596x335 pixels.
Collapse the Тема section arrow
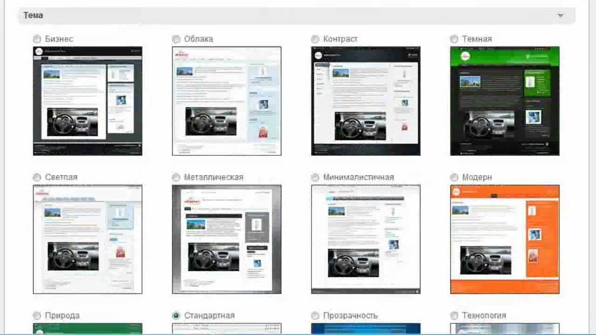click(561, 15)
